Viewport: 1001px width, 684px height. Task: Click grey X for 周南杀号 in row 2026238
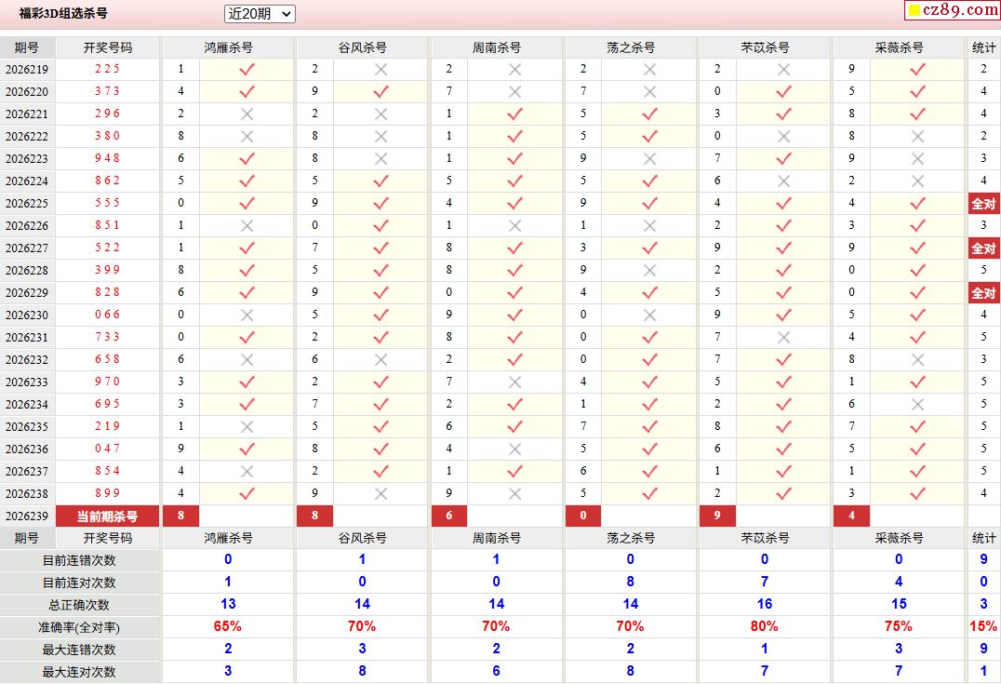pyautogui.click(x=515, y=493)
